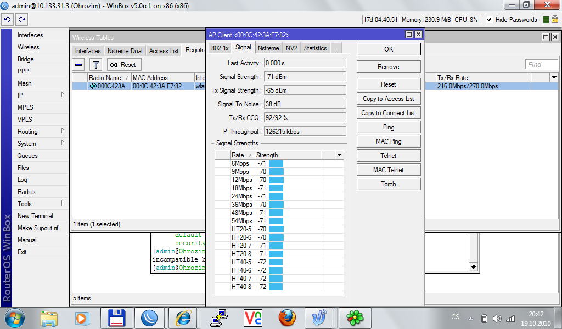Switch to WinBox blue circle taskbar icon

point(149,318)
